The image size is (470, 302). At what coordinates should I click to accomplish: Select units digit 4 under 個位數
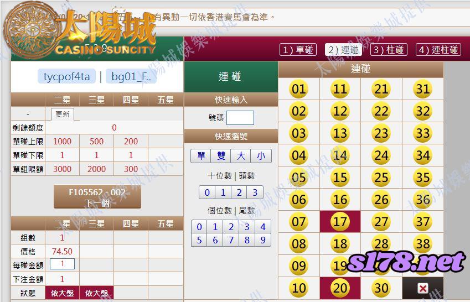coord(263,227)
